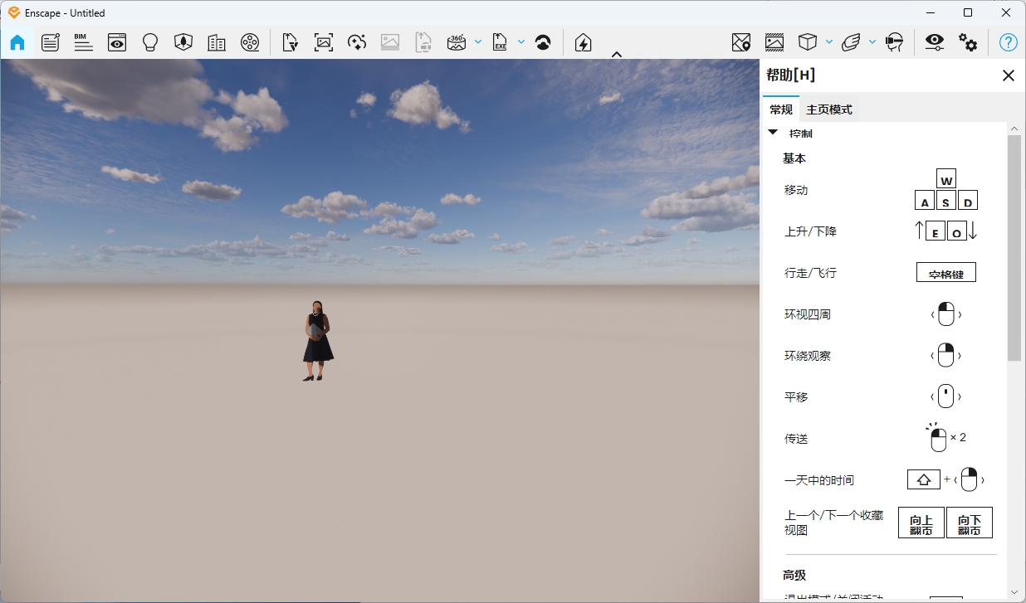
Task: Open the dropdown arrow next to 360 panorama
Action: pos(478,41)
